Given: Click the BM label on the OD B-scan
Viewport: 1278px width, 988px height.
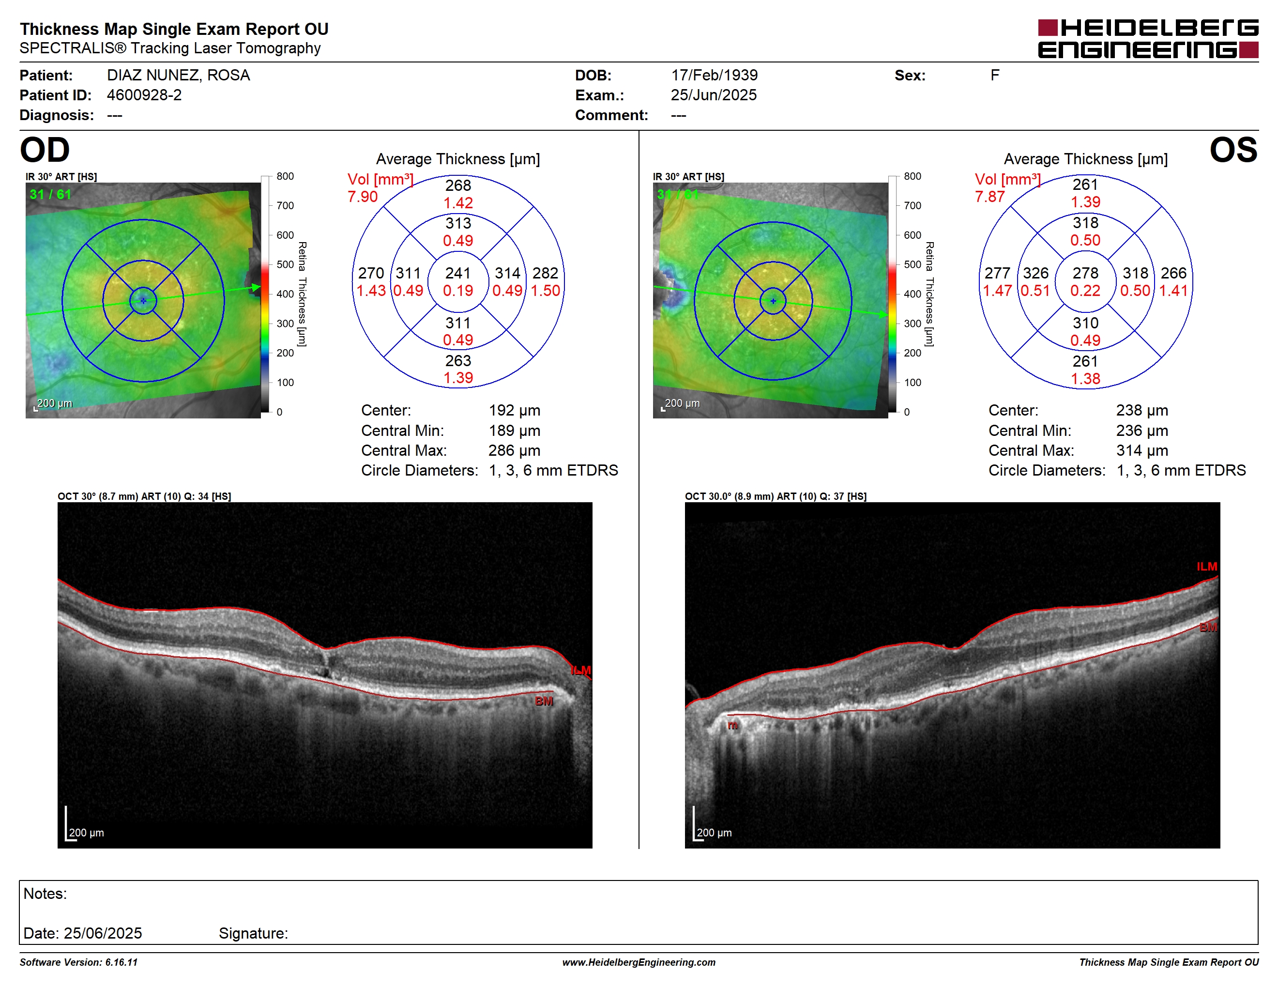Looking at the screenshot, I should (544, 701).
